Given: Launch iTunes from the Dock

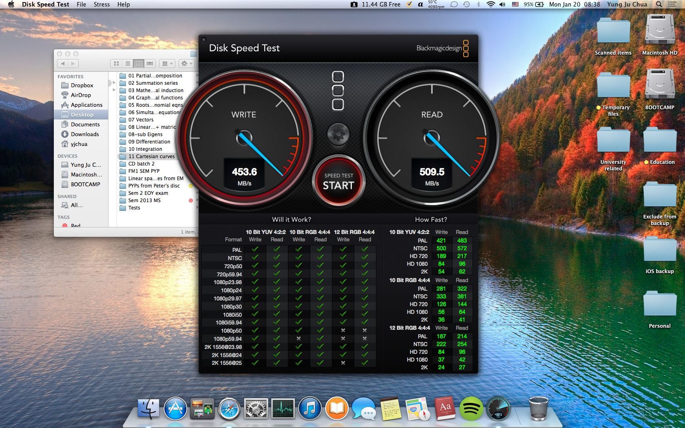Looking at the screenshot, I should [310, 408].
